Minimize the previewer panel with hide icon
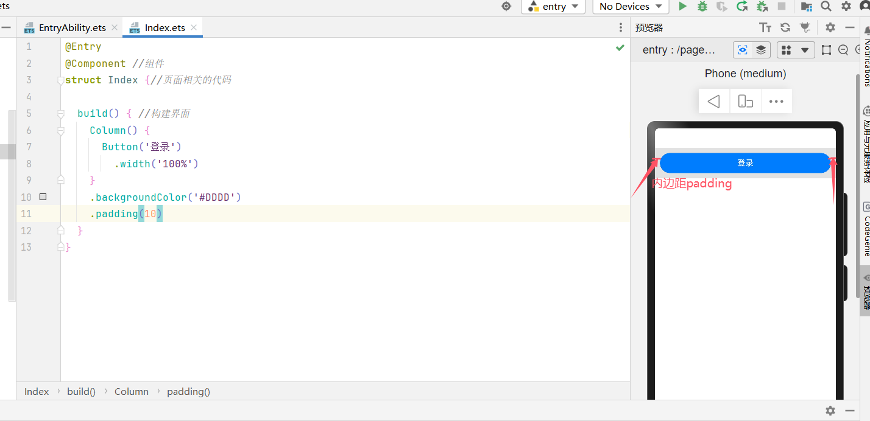This screenshot has height=421, width=870. coord(850,27)
